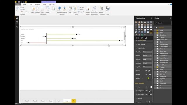Click the Refresh icon in the ribbon
The width and height of the screenshot is (187, 105).
click(x=53, y=9)
